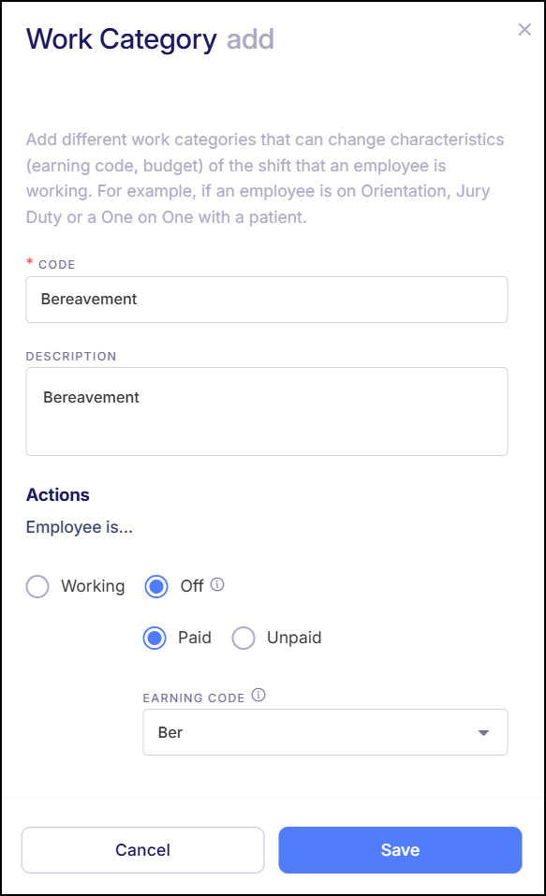Click inside the Code input field

tap(267, 299)
